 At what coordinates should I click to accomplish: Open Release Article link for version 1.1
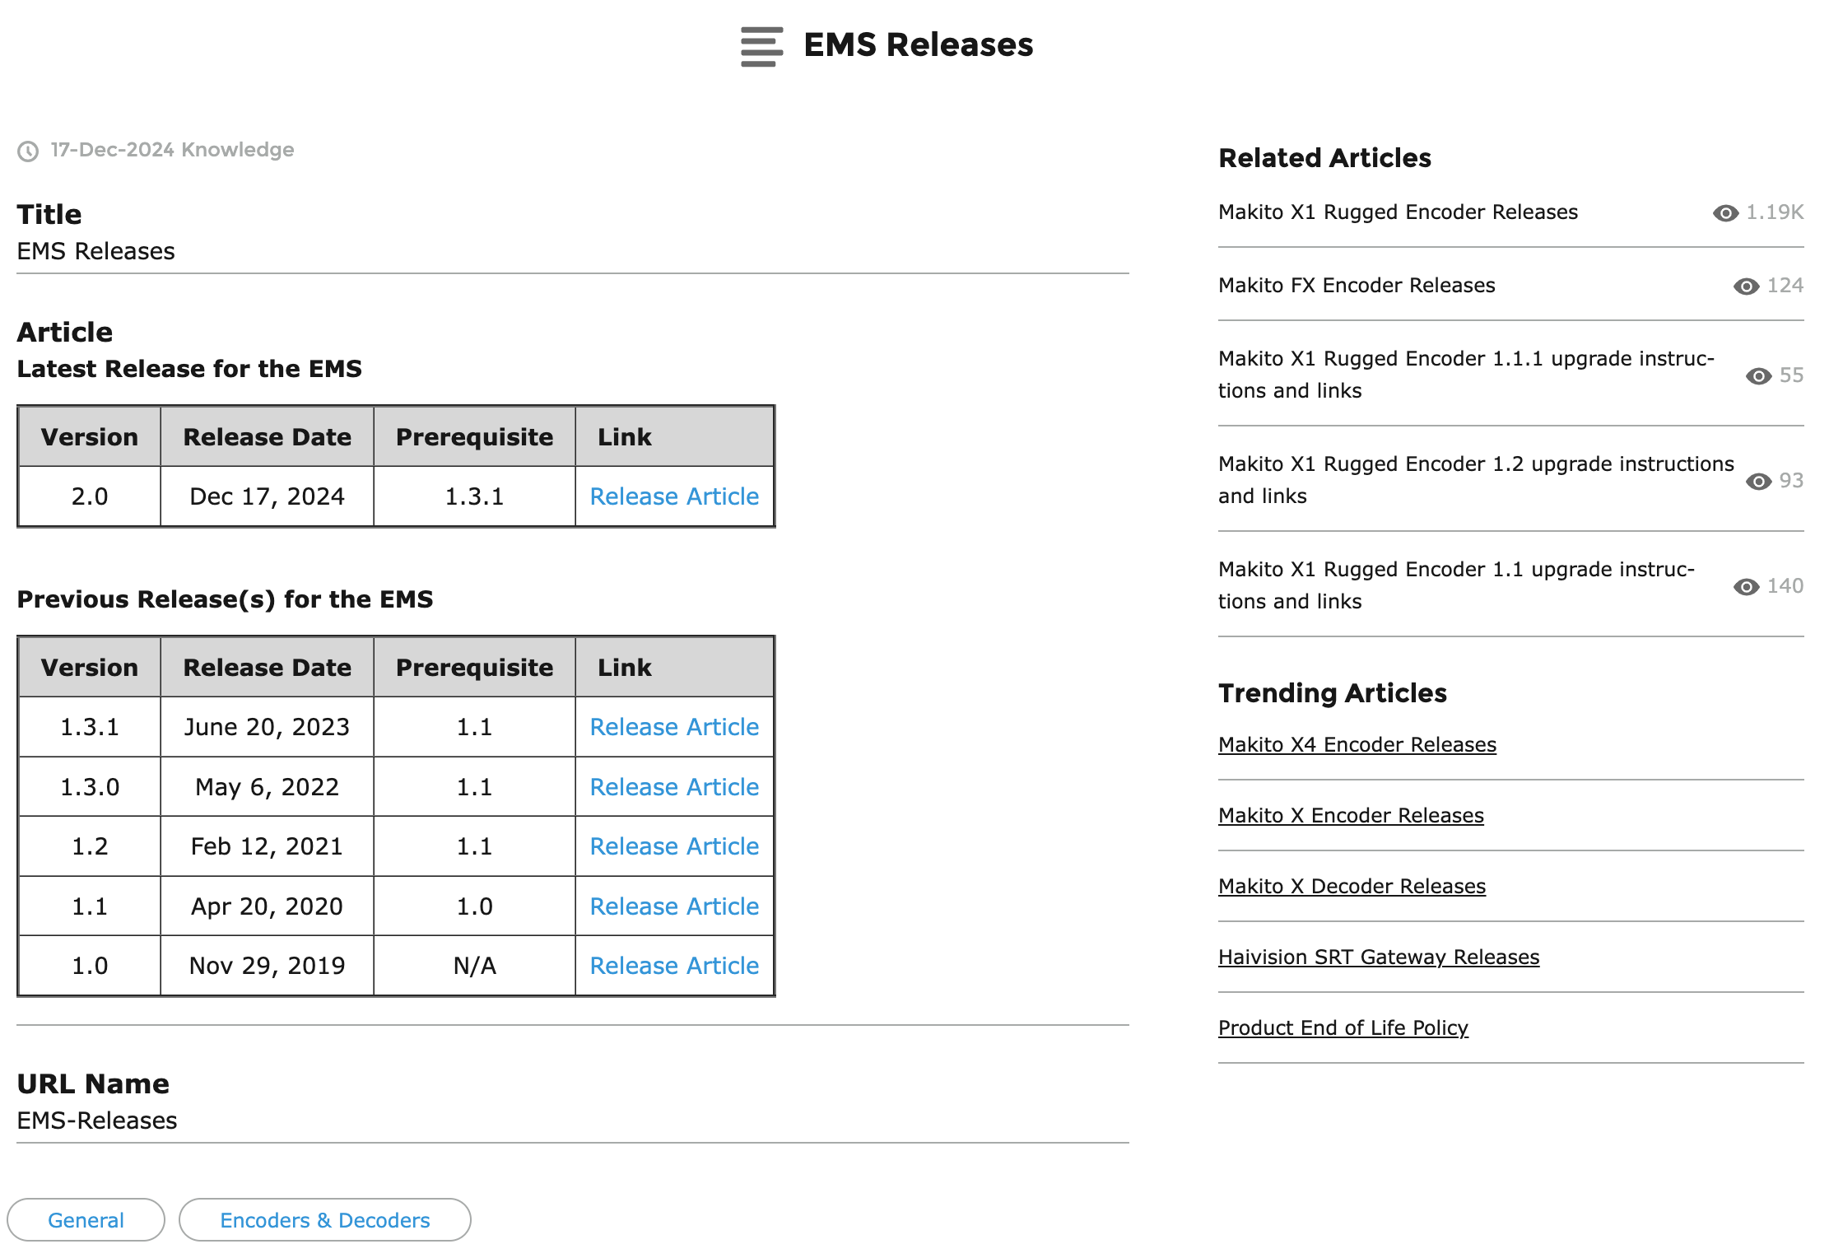pos(674,906)
